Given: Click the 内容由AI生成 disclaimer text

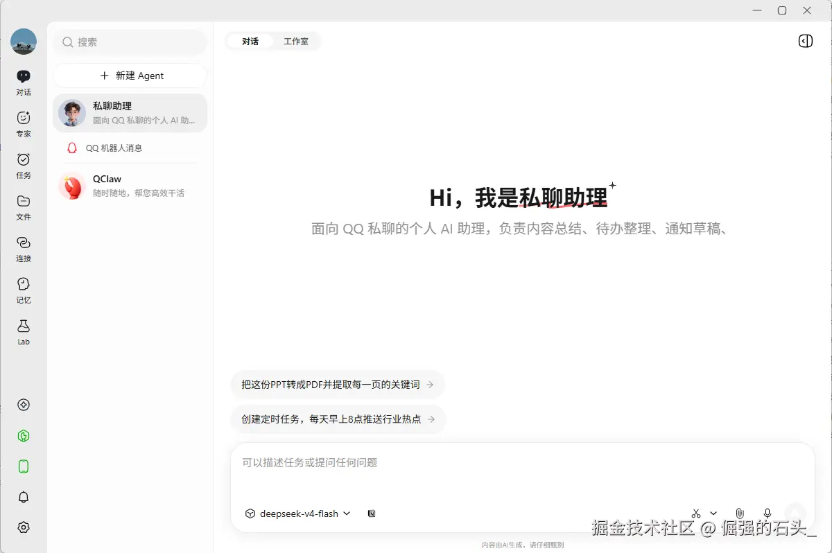Looking at the screenshot, I should point(523,545).
